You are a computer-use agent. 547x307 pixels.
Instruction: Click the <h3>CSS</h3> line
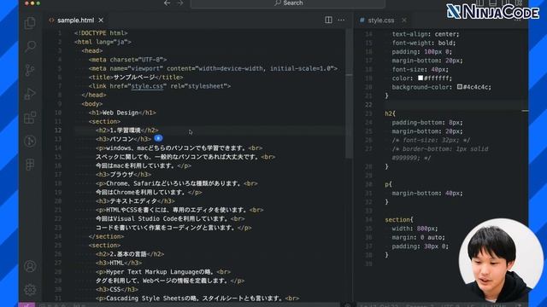coord(117,289)
